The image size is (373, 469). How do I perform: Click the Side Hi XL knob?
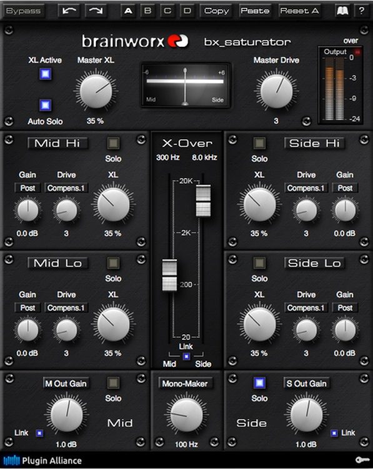[259, 205]
